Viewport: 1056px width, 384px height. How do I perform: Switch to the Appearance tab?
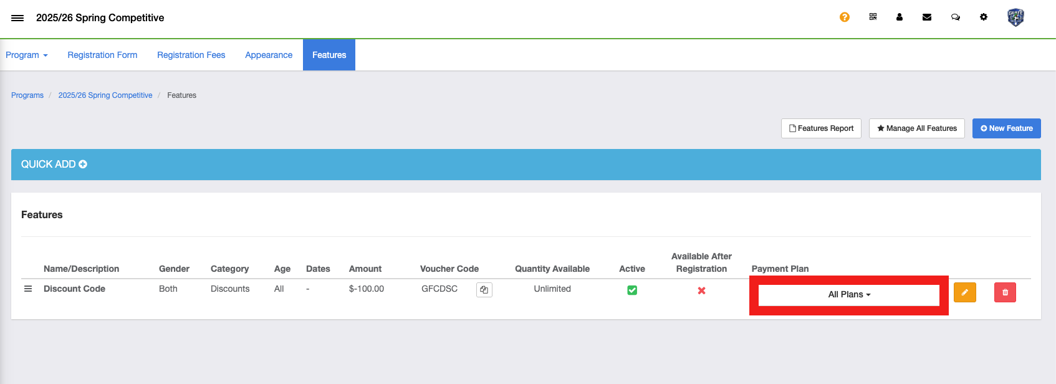(269, 55)
